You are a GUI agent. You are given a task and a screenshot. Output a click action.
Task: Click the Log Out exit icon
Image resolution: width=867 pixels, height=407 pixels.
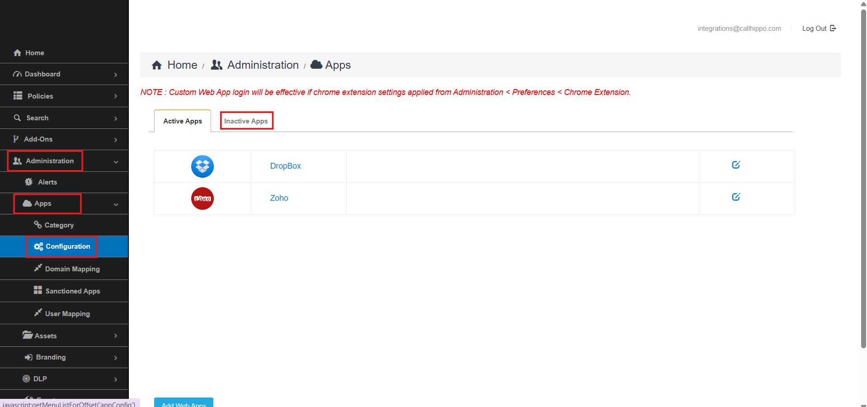tap(833, 28)
